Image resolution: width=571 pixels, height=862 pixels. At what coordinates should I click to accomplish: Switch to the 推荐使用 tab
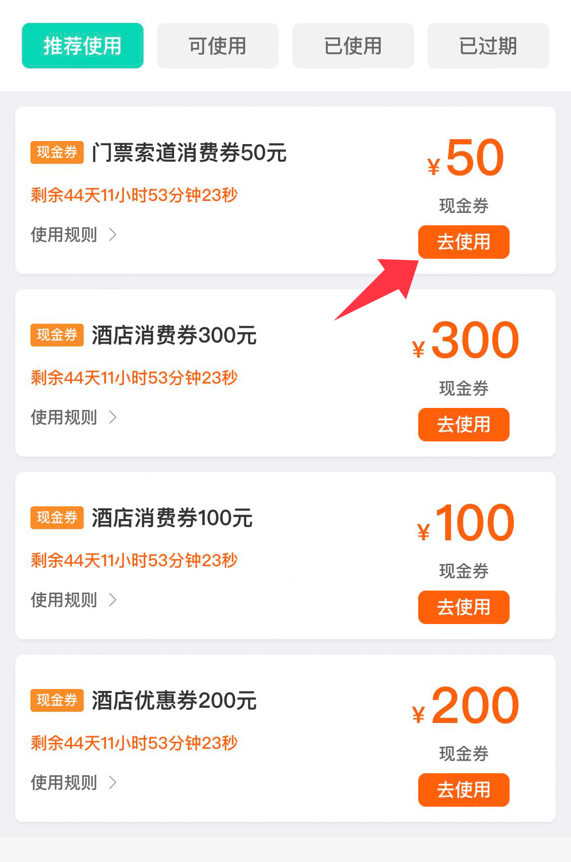pos(83,46)
